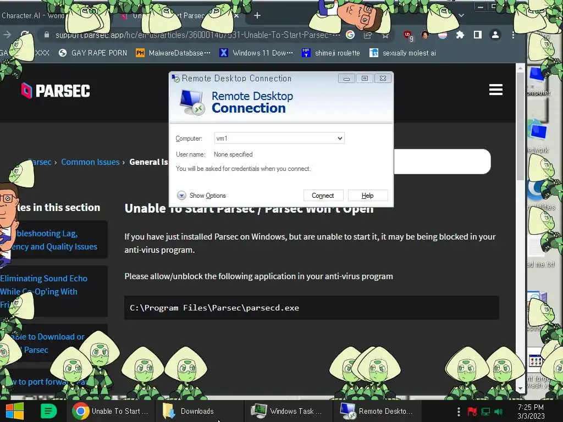Expand Show Options in Remote Desktop Connection
The image size is (563, 422).
(x=201, y=196)
